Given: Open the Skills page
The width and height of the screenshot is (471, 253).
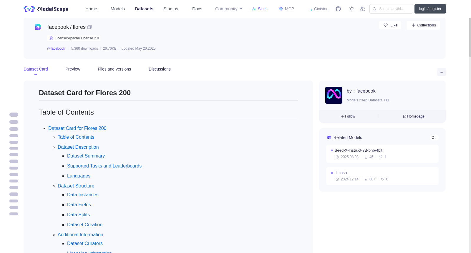Looking at the screenshot, I should click(x=260, y=9).
